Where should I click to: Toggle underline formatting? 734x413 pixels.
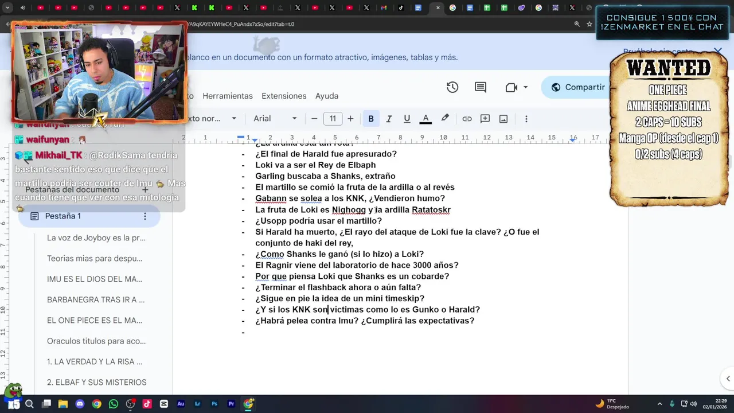(407, 119)
